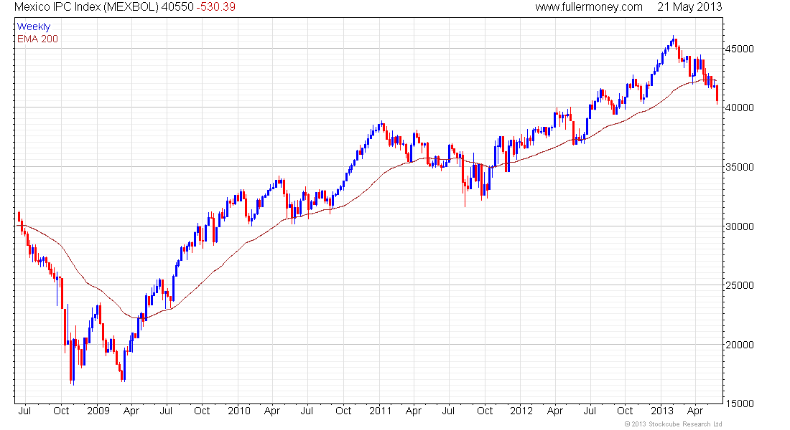Click the 30000 price axis label
This screenshot has width=790, height=430.
click(740, 226)
